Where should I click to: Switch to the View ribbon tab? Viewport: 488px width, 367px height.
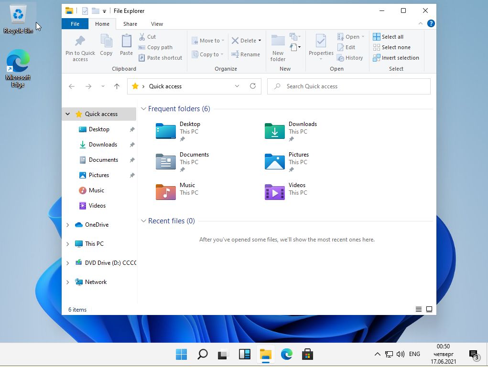coord(157,24)
